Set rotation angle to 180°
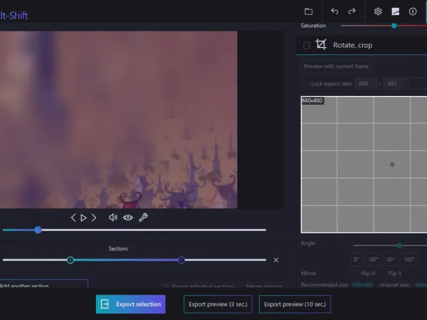Screen dimensions: 427x320 [409, 260]
